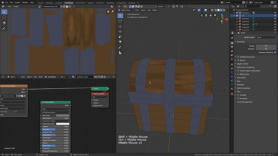This screenshot has width=278, height=156.
Task: Enable Ambient Occlusion checkbox
Action: (x=238, y=57)
